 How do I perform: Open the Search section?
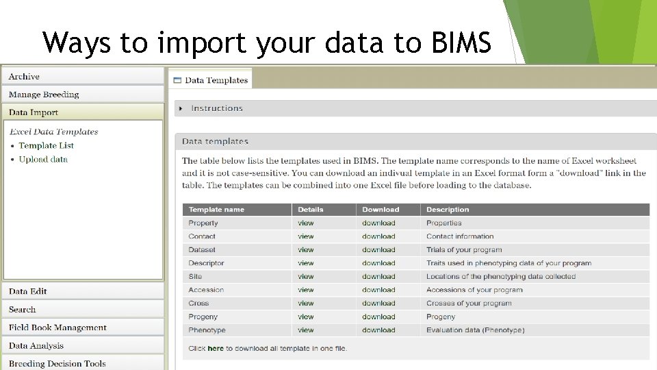point(83,309)
